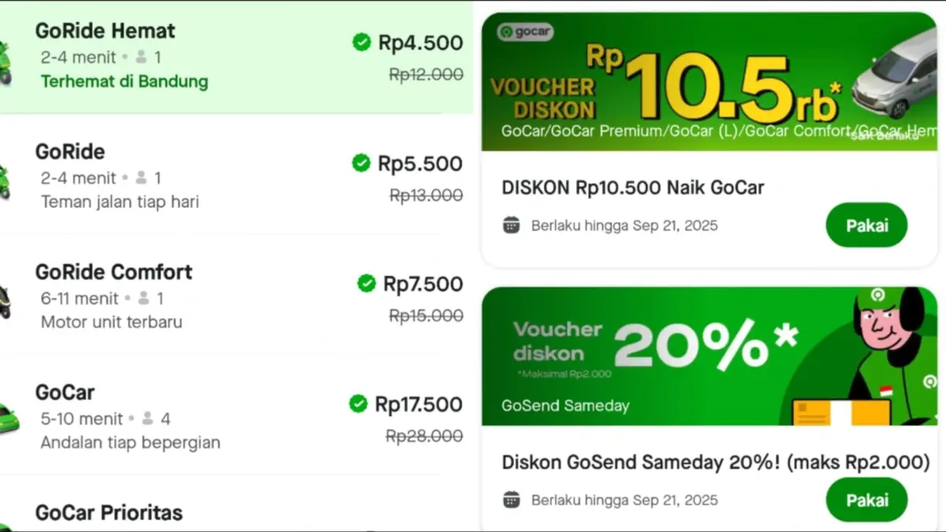Image resolution: width=946 pixels, height=532 pixels.
Task: Click the calendar icon on the GoCar voucher
Action: pyautogui.click(x=512, y=225)
